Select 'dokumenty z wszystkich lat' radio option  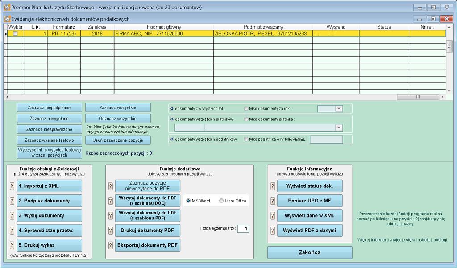click(172, 109)
